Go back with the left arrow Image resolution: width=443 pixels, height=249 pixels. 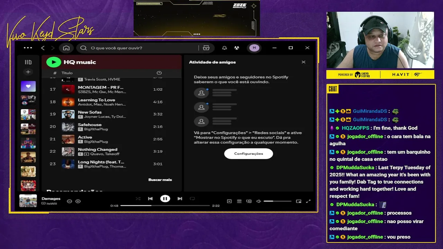tap(43, 48)
